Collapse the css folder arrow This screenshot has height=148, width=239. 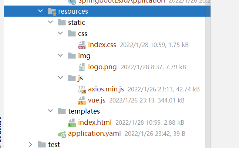(60, 34)
